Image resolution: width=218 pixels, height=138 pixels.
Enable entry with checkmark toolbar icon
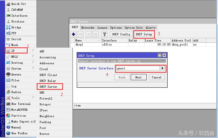coord(89,34)
